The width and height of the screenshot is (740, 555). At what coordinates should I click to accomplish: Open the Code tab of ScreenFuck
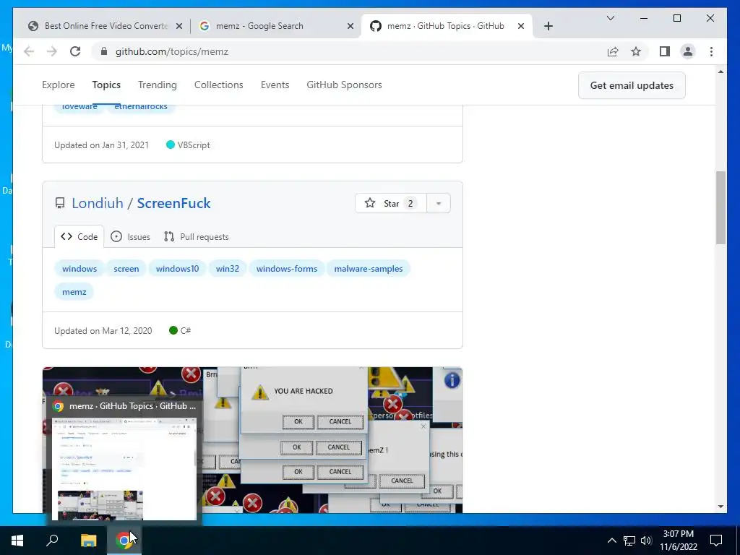coord(79,236)
